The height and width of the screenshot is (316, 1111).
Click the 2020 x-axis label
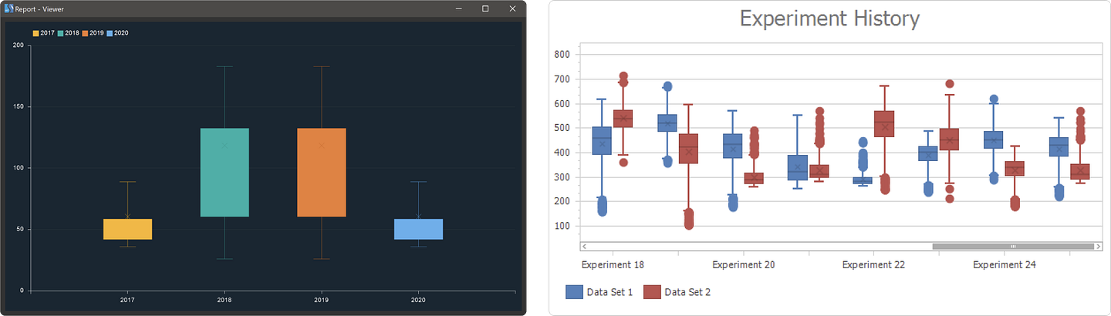(418, 300)
